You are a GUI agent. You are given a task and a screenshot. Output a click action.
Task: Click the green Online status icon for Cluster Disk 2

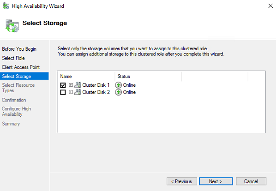click(x=119, y=92)
